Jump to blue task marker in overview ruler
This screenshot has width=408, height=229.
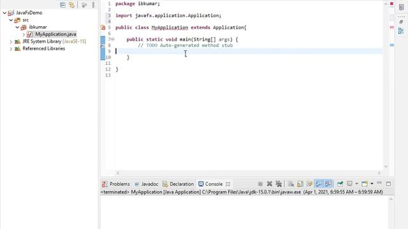(x=391, y=45)
